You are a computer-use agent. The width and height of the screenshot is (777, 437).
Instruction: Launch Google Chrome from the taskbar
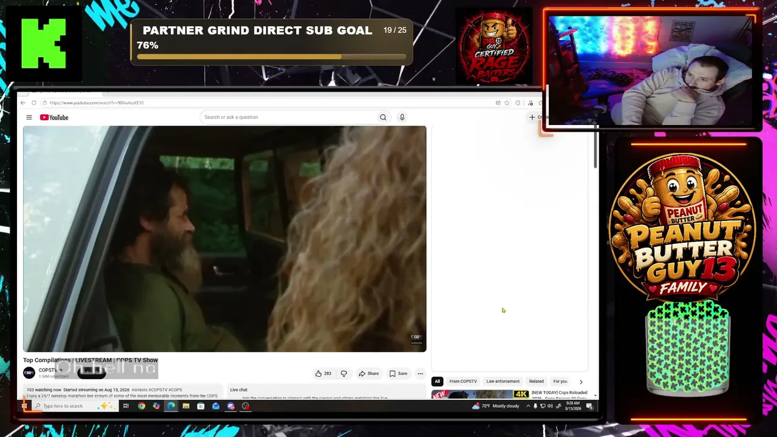(141, 406)
